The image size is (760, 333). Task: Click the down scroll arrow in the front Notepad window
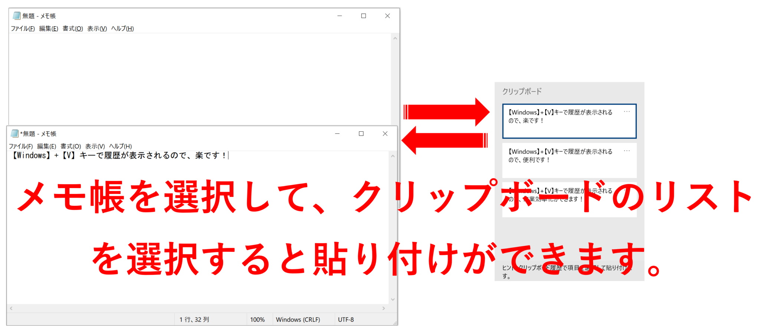click(393, 300)
